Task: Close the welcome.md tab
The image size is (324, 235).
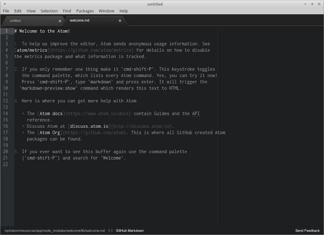Action: point(120,21)
